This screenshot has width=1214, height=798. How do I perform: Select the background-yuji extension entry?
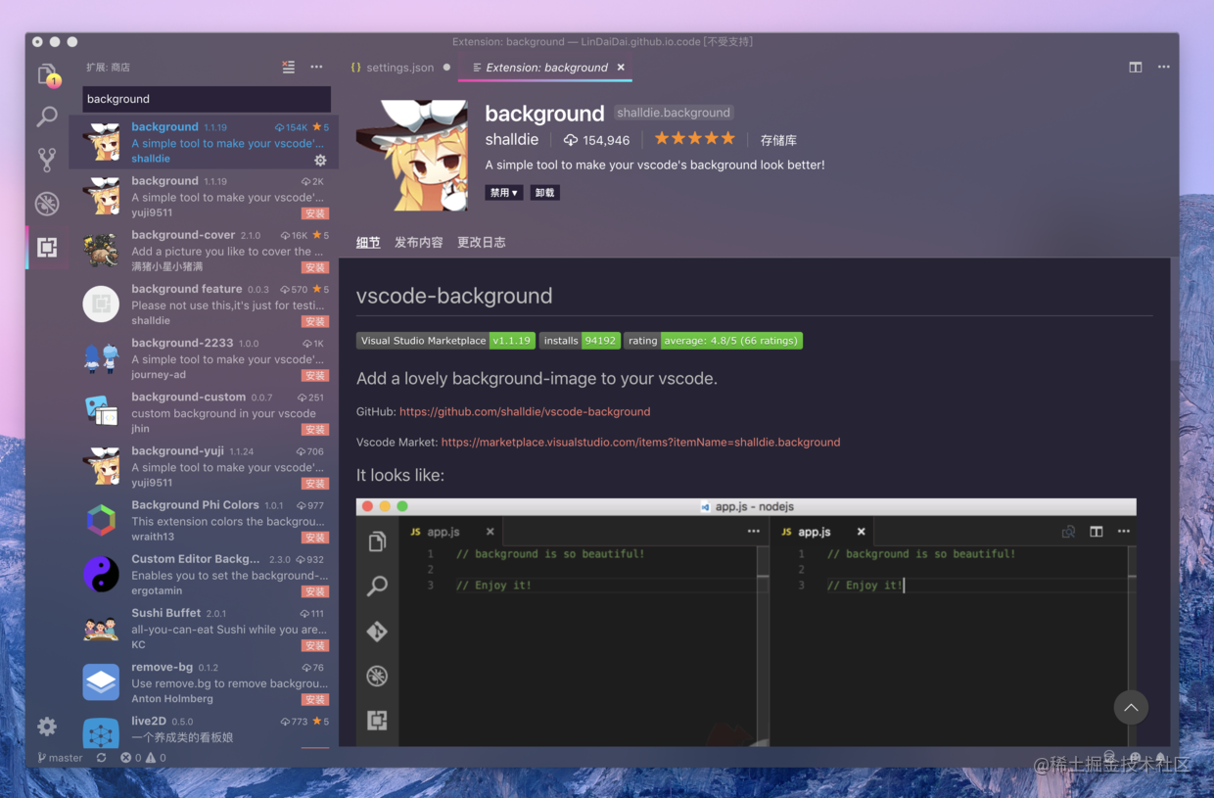pos(204,466)
